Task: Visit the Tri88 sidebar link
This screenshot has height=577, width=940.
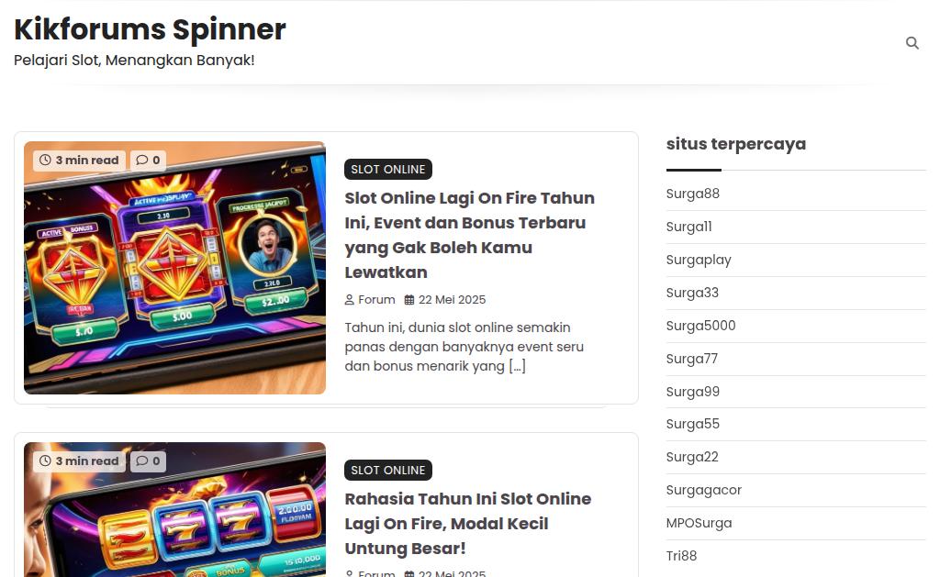Action: 682,556
